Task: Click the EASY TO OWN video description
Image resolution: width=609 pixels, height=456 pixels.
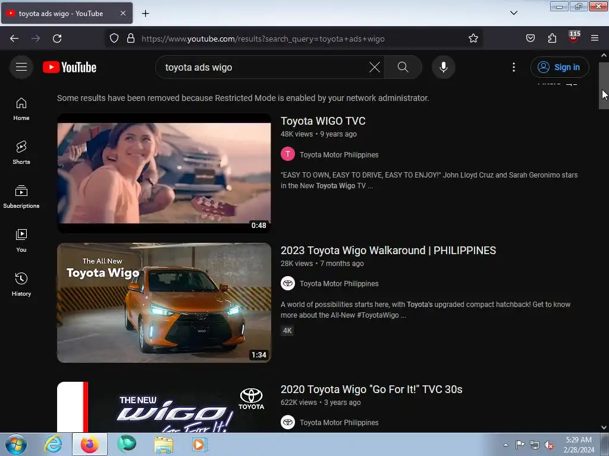Action: pyautogui.click(x=429, y=180)
